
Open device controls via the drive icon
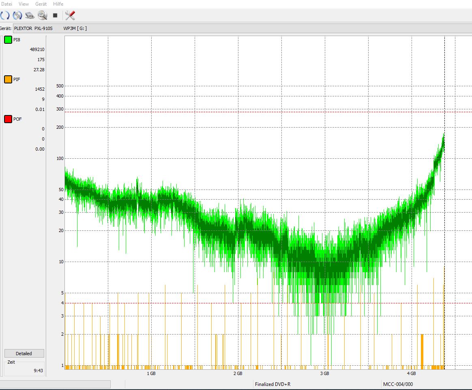[30, 15]
